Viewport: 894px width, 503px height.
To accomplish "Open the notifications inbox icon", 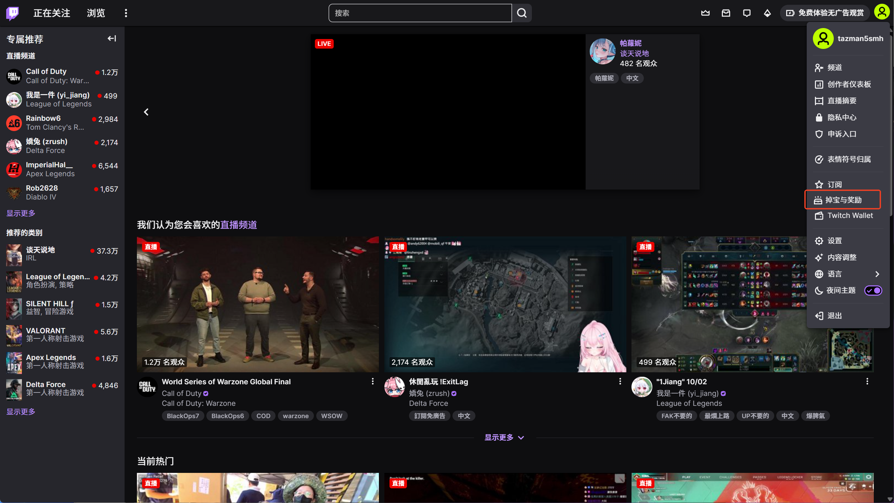I will pos(726,13).
